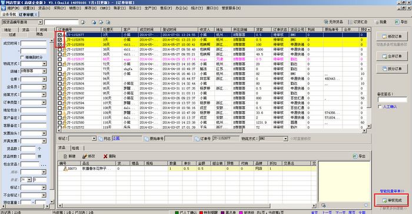Viewport: 412px width, 214px height.
Task: Switch to the 检货 tab in lower panel
Action: tap(75, 148)
